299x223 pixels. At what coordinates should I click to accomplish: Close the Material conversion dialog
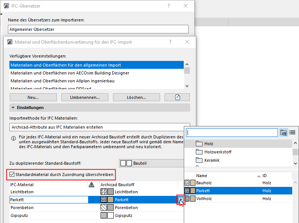(x=187, y=42)
